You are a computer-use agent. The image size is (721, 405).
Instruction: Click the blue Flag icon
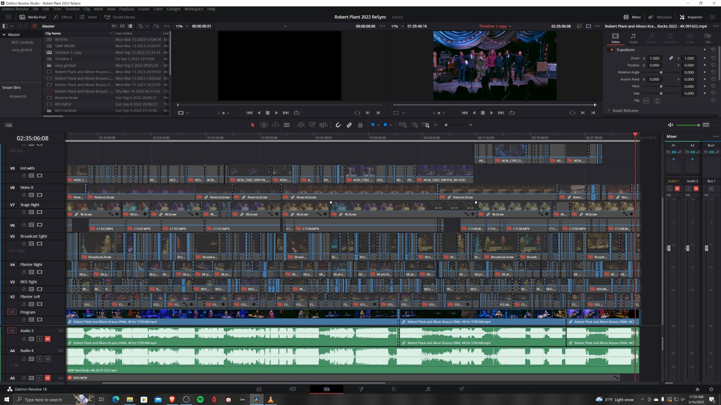point(373,125)
